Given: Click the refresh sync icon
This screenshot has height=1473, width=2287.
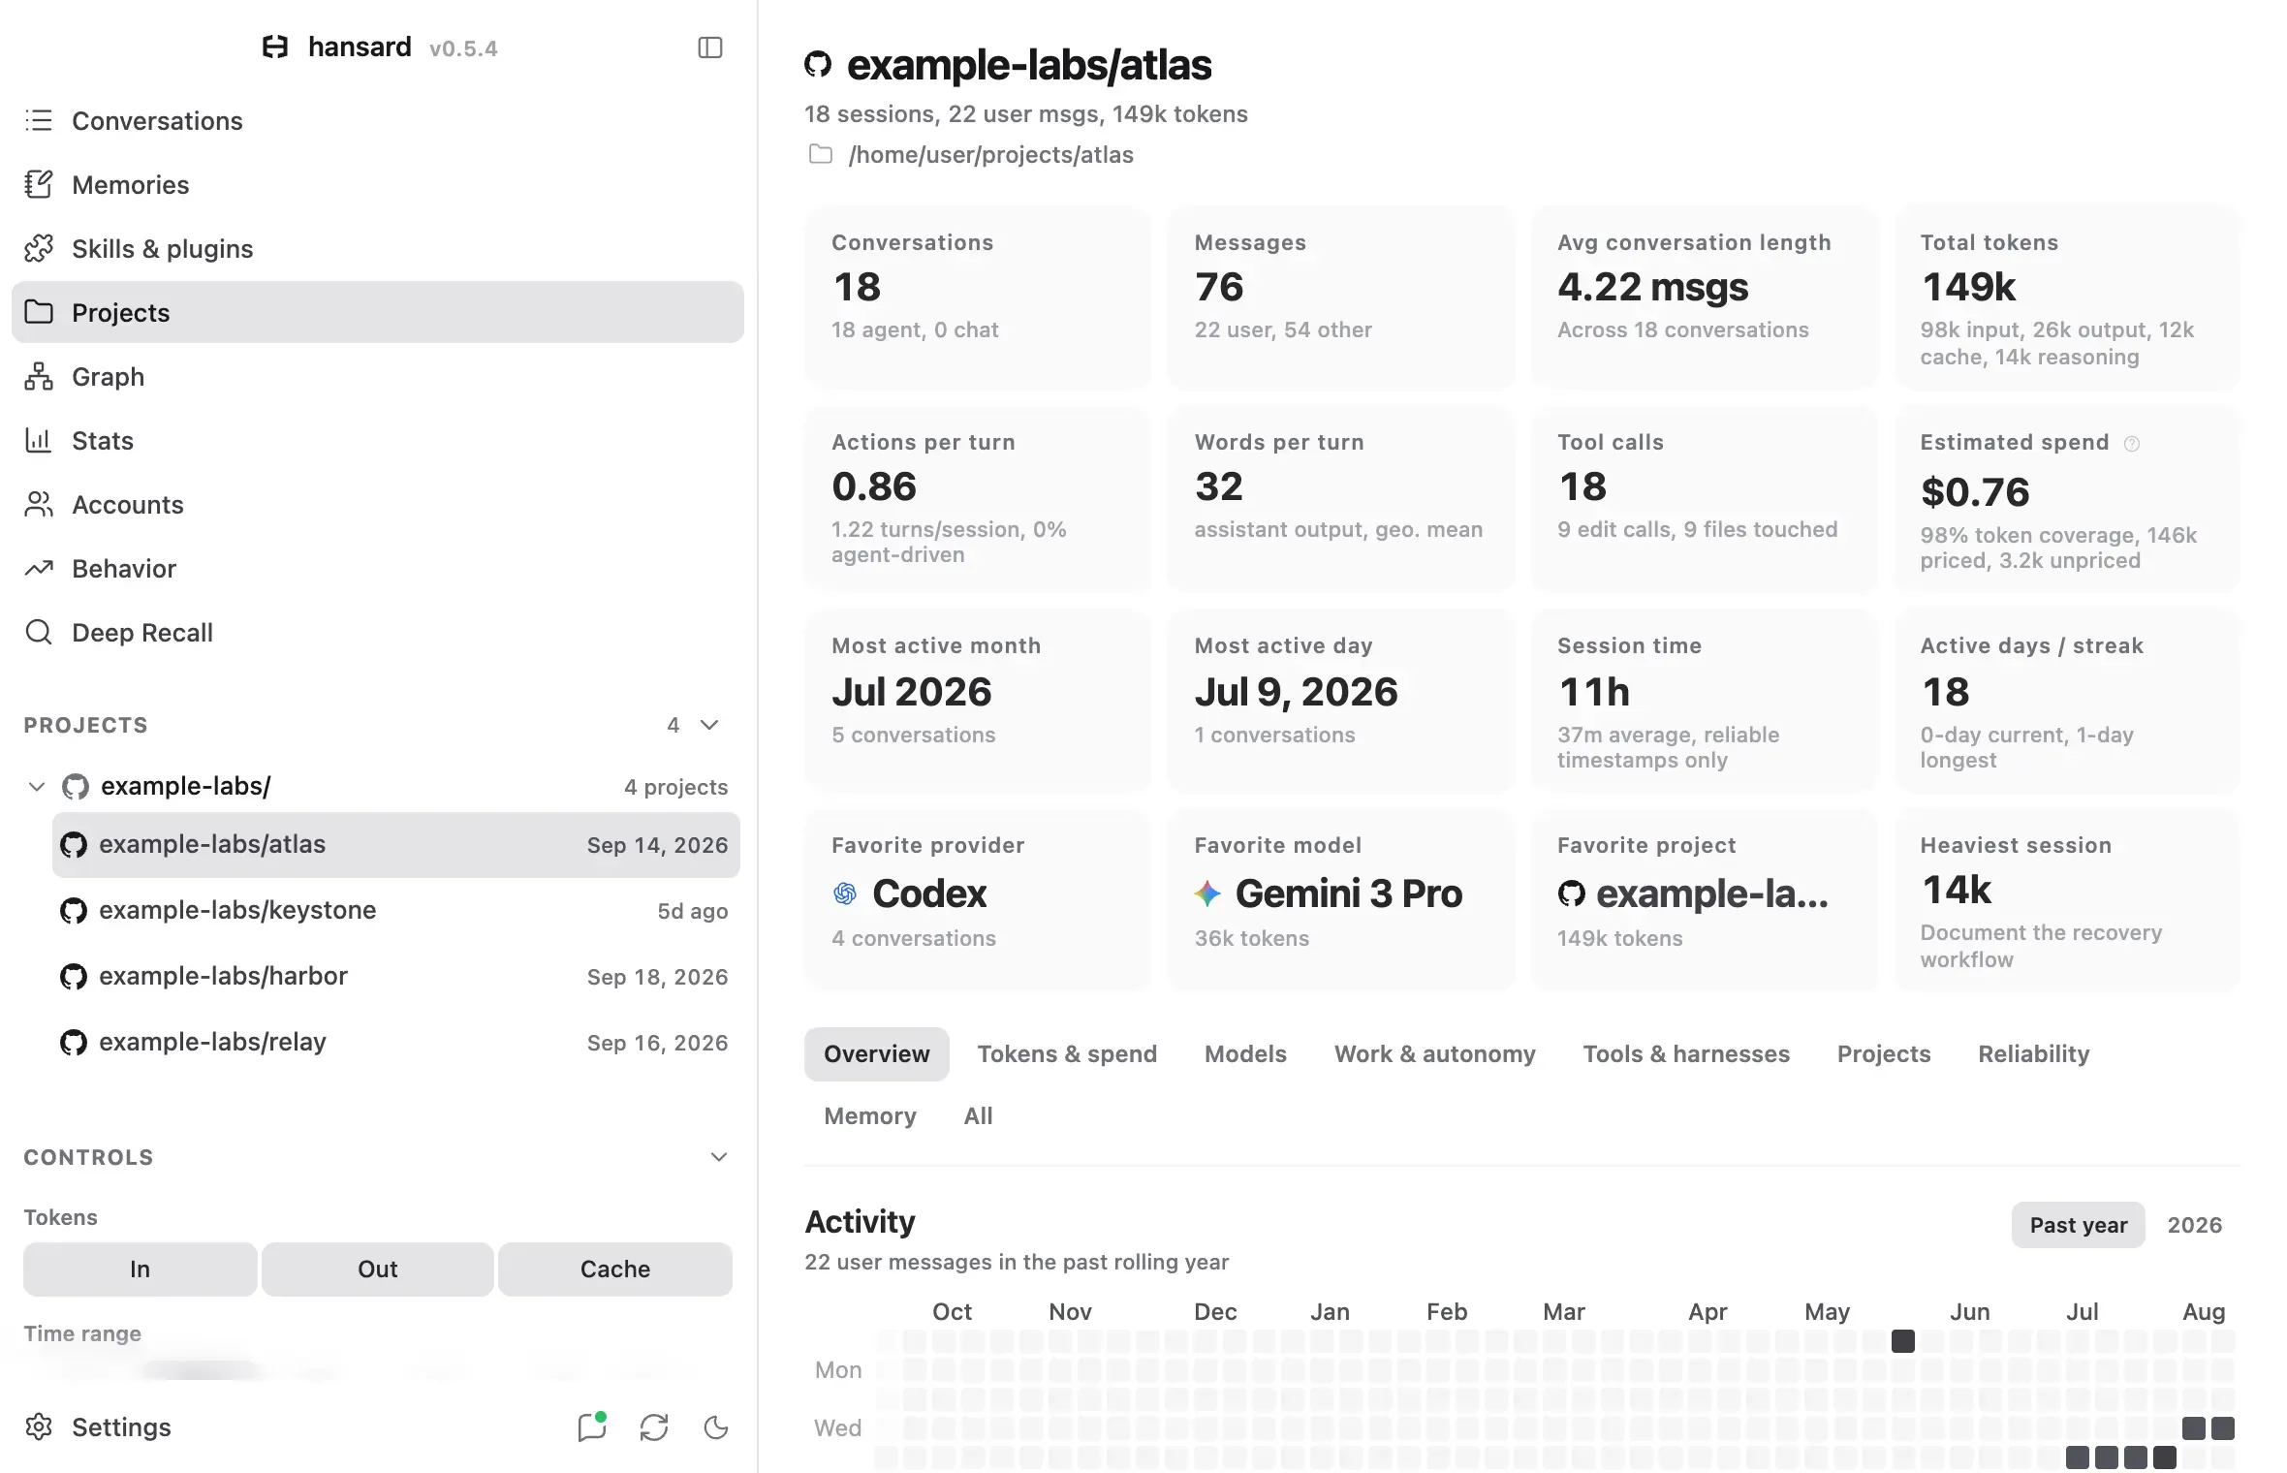Looking at the screenshot, I should tap(654, 1426).
